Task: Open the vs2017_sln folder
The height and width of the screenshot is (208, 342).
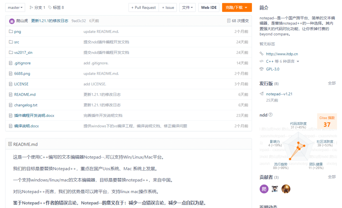Action: pos(23,53)
